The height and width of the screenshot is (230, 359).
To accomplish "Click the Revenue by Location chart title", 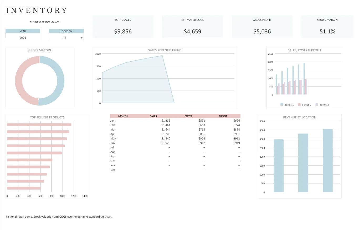I will pos(300,117).
